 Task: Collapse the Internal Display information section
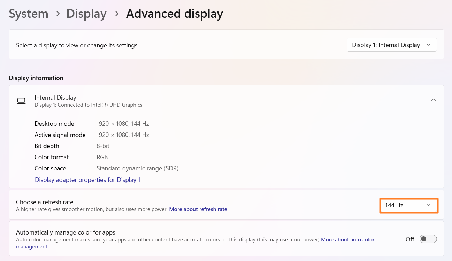[x=434, y=100]
